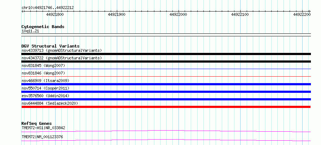Open the nsv4339713 gnomAD variant label
321x145 pixels.
click(x=62, y=50)
